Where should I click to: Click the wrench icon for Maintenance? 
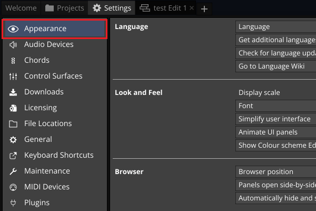point(14,171)
